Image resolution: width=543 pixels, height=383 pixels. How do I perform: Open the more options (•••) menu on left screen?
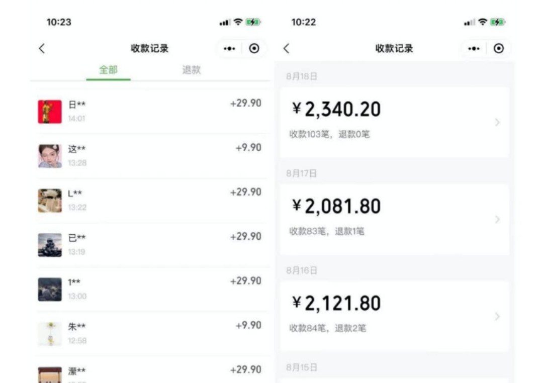pyautogui.click(x=229, y=48)
